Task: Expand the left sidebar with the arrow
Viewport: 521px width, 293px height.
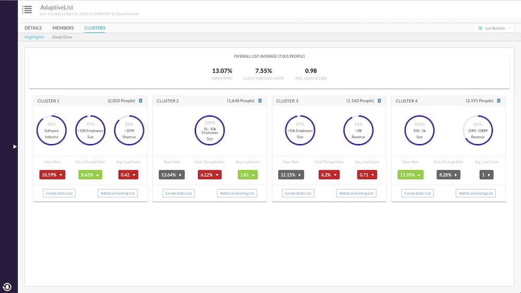Action: click(15, 146)
